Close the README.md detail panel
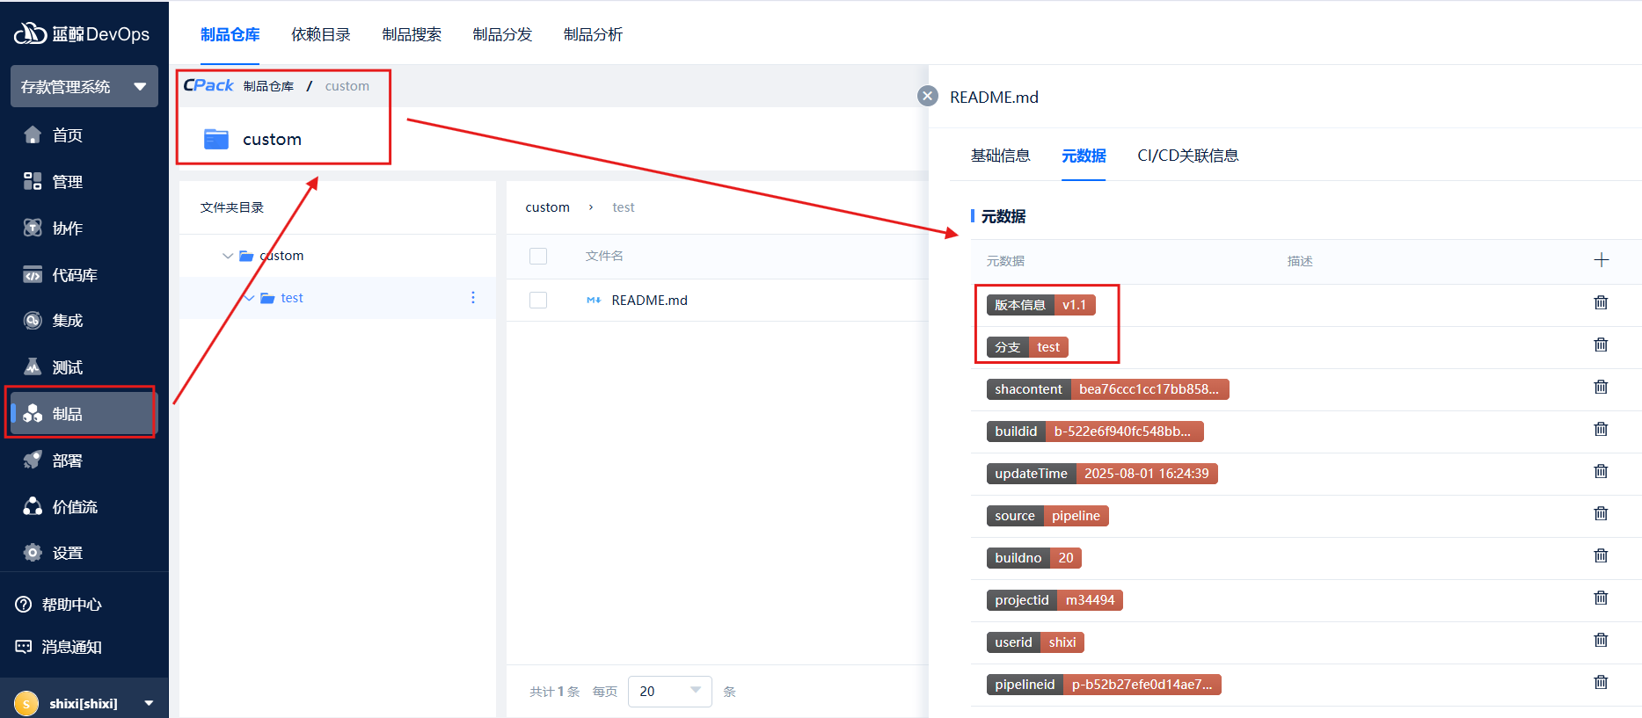Screen dimensions: 1642x718 [x=927, y=96]
